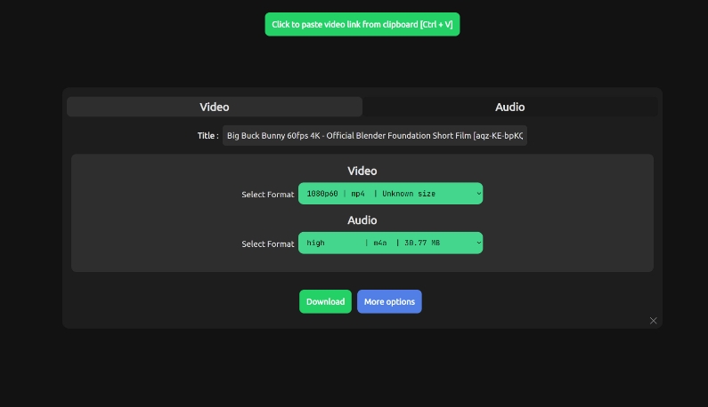Open the video format dropdown showing 1080p60
Image resolution: width=708 pixels, height=407 pixels.
pyautogui.click(x=391, y=194)
